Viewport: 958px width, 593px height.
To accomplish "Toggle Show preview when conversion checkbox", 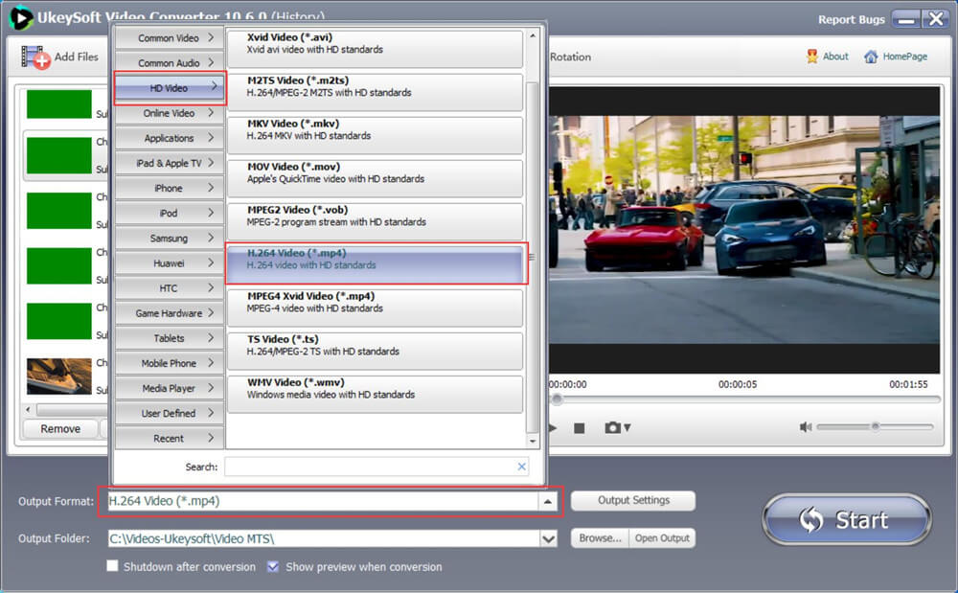I will click(273, 566).
